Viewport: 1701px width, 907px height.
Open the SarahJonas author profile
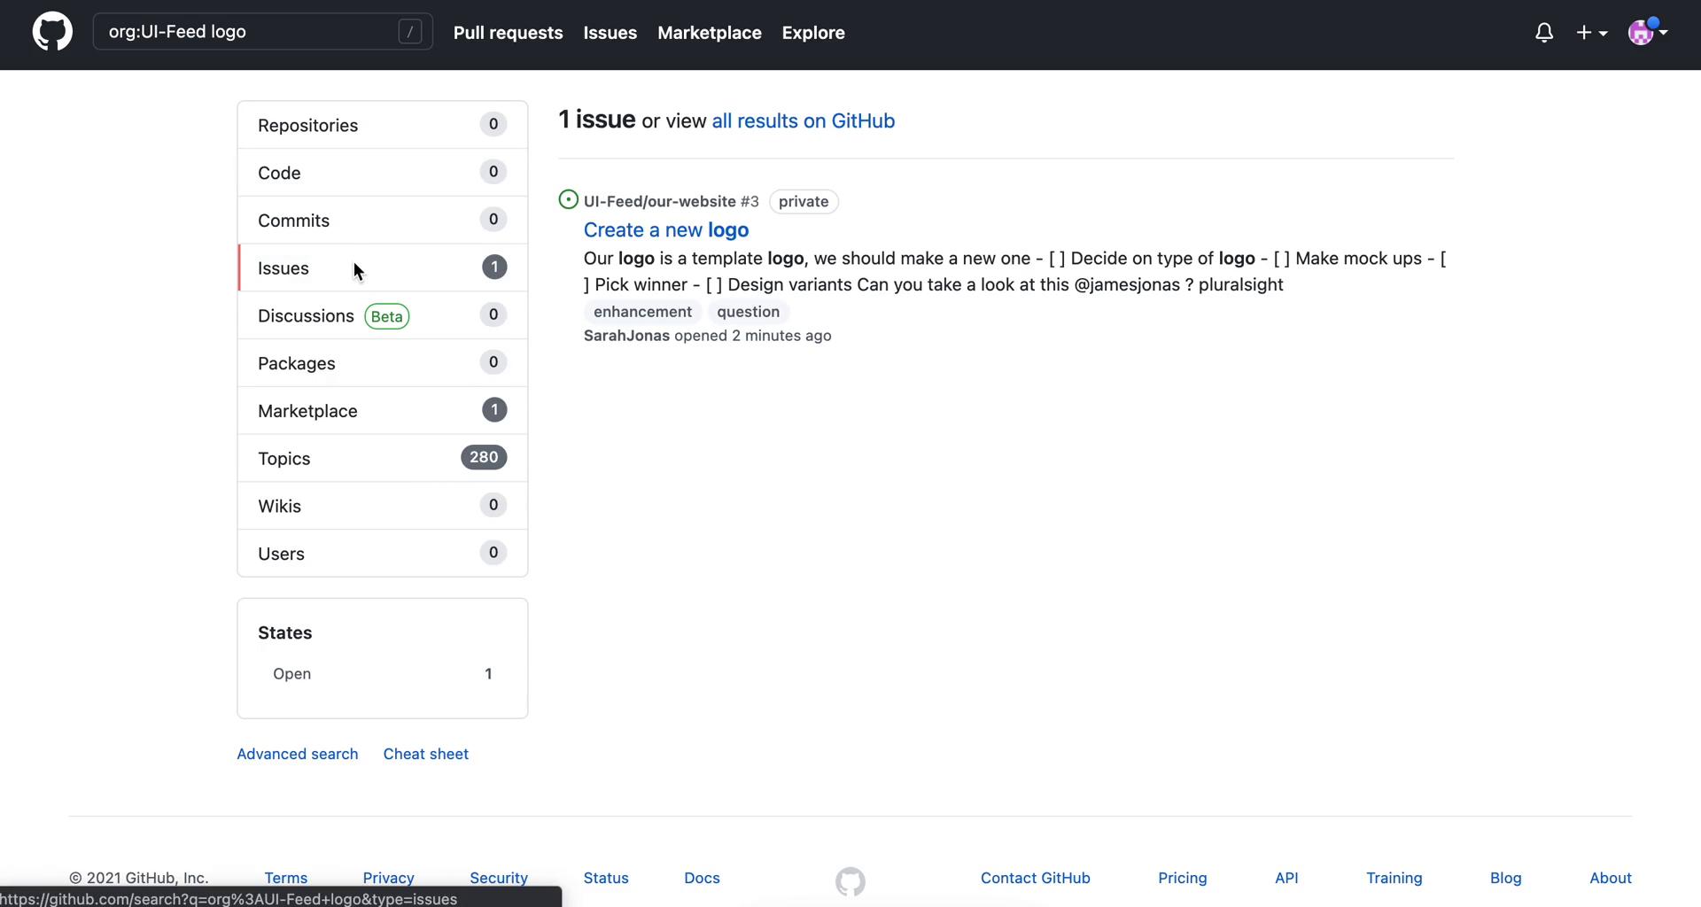(627, 336)
